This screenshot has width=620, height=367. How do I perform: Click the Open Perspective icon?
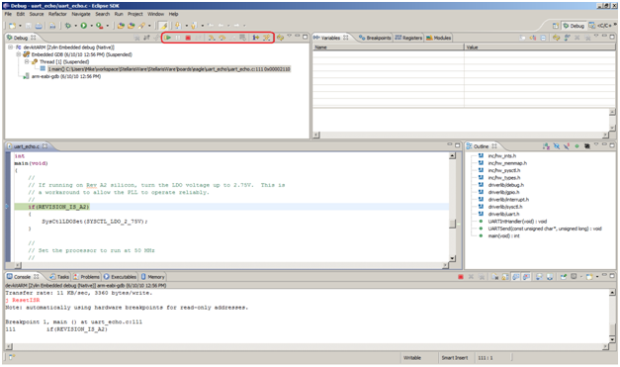(x=555, y=26)
